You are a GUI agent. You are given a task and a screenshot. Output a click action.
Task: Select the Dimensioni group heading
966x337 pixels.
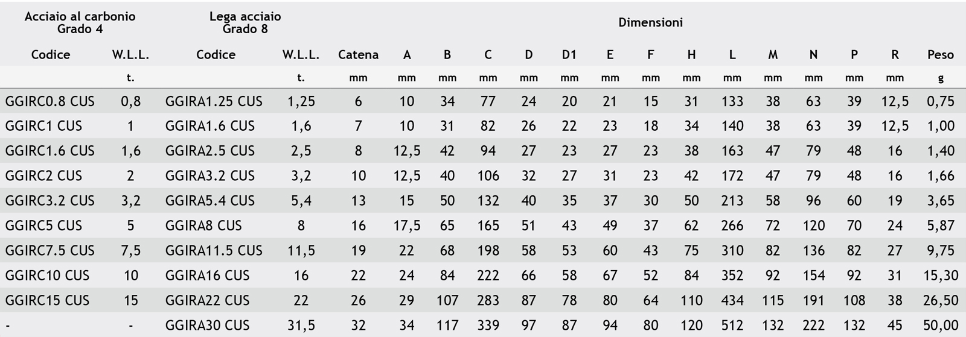click(650, 23)
